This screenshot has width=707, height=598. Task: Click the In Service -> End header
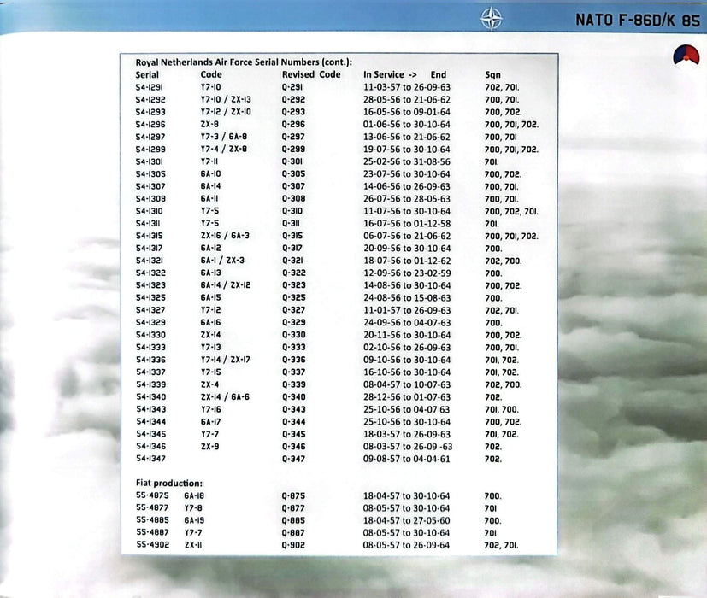(x=404, y=74)
